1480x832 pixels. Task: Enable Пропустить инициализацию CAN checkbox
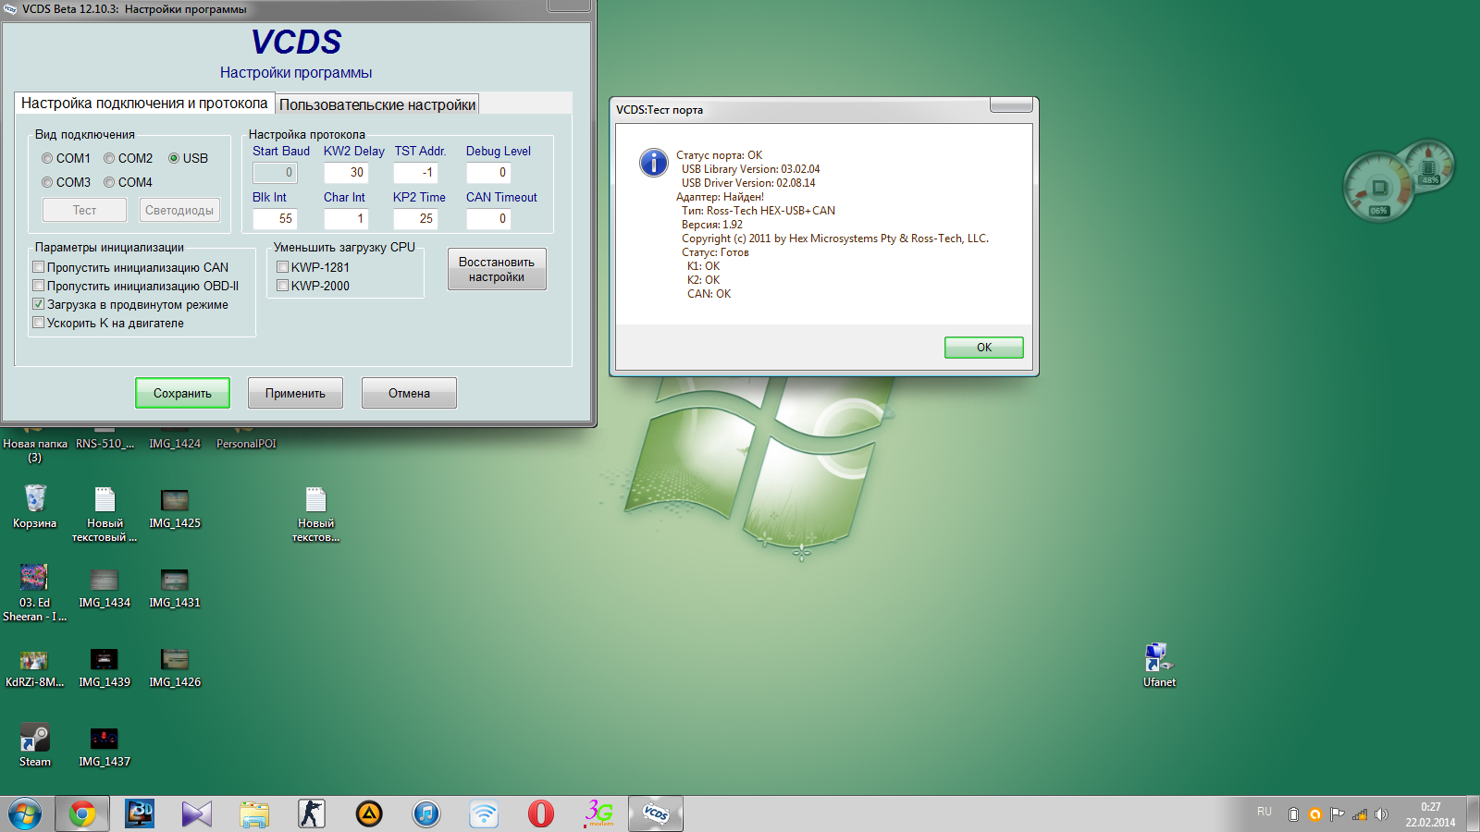tap(39, 268)
